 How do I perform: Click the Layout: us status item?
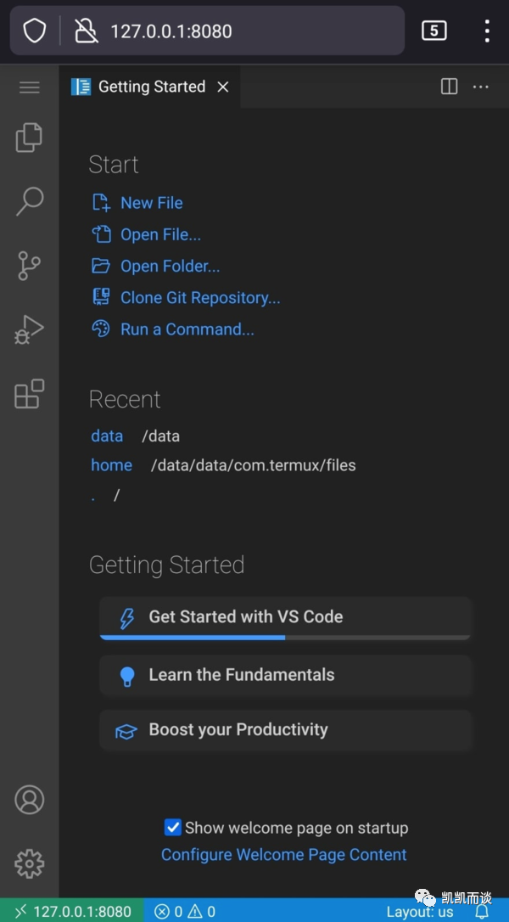click(x=420, y=912)
